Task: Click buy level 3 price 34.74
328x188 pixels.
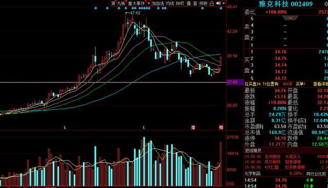Action: coord(280,65)
